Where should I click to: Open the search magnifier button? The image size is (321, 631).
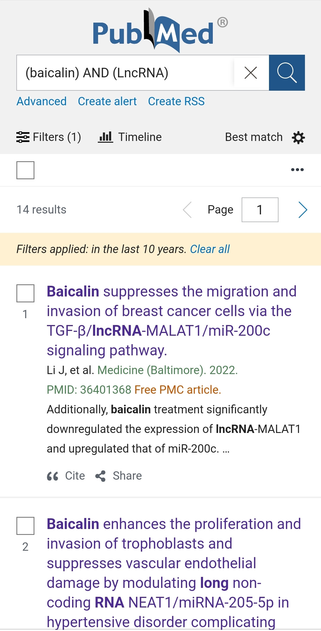pyautogui.click(x=287, y=73)
